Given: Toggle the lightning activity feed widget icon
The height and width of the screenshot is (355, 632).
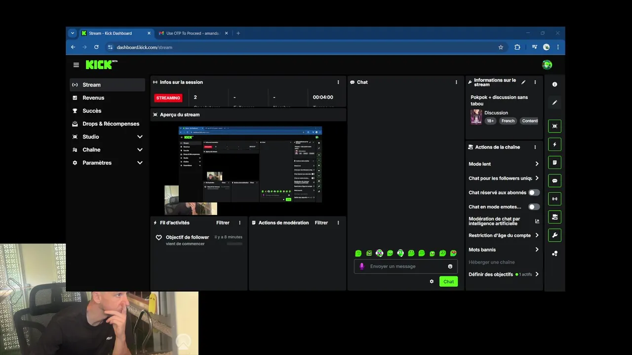Looking at the screenshot, I should [x=554, y=144].
